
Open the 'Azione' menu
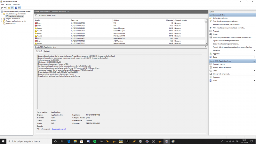point(8,4)
